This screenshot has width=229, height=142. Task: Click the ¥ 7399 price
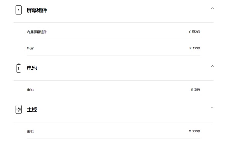click(x=194, y=131)
